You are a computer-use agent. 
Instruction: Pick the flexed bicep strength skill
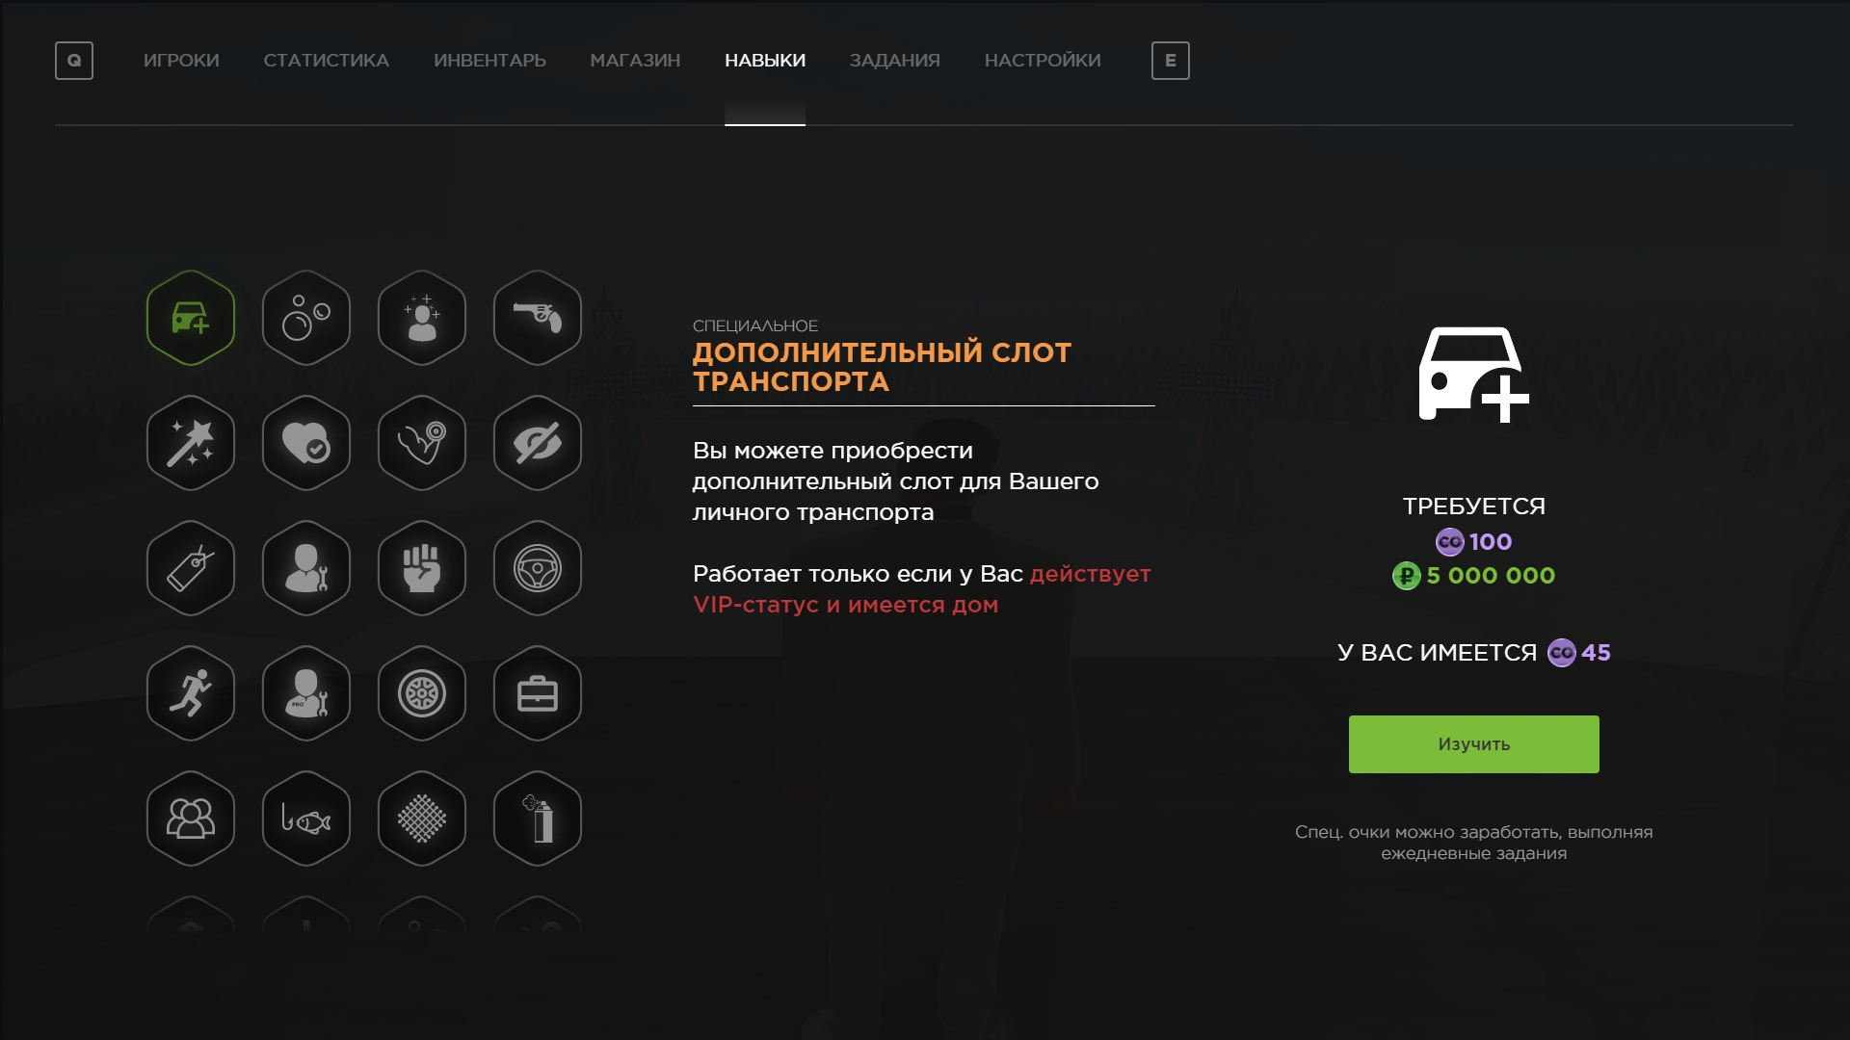[422, 443]
